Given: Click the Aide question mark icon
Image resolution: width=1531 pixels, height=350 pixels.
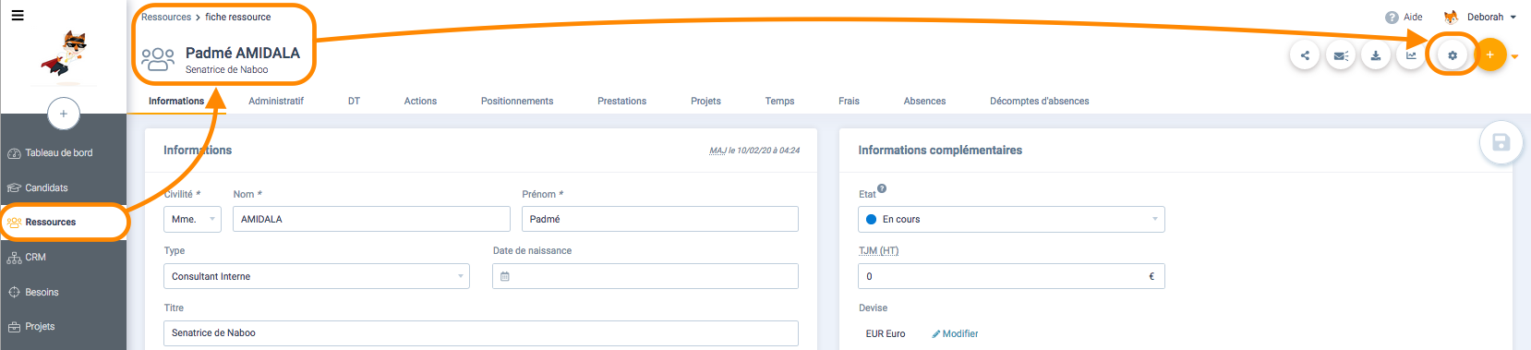Looking at the screenshot, I should 1392,18.
